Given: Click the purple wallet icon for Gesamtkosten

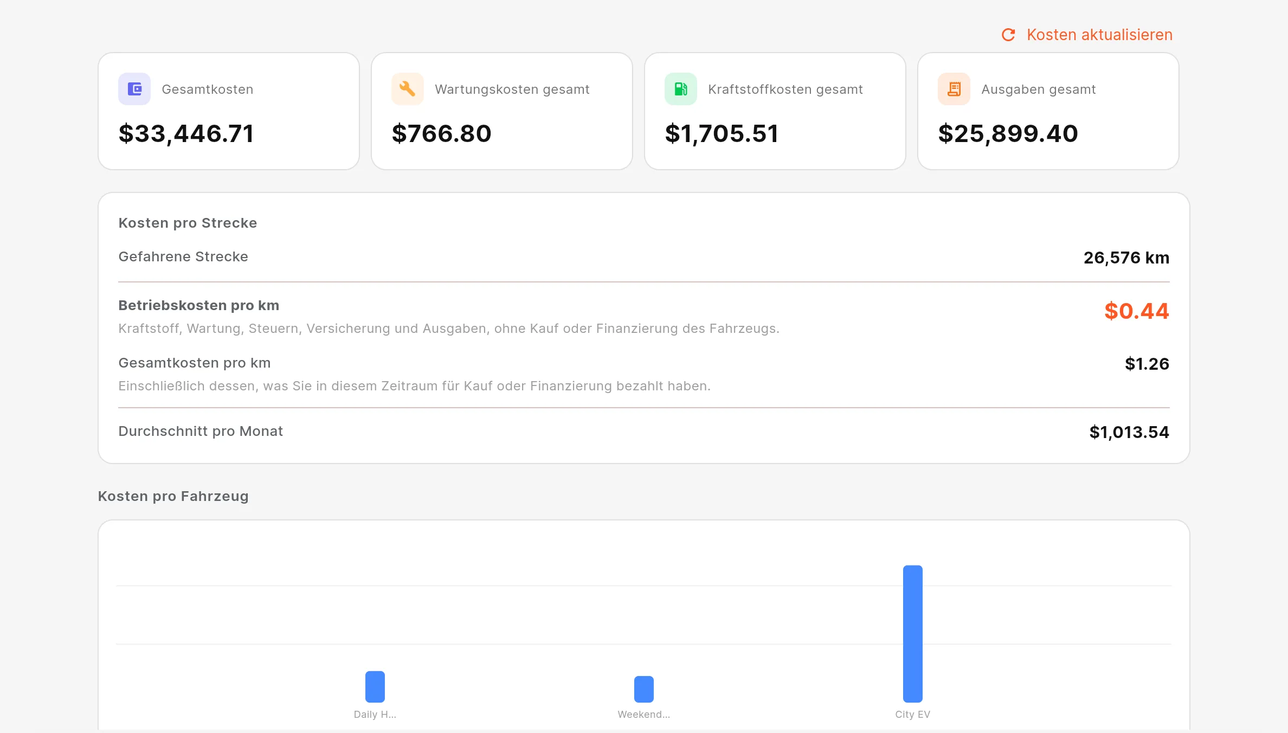Looking at the screenshot, I should [x=134, y=89].
